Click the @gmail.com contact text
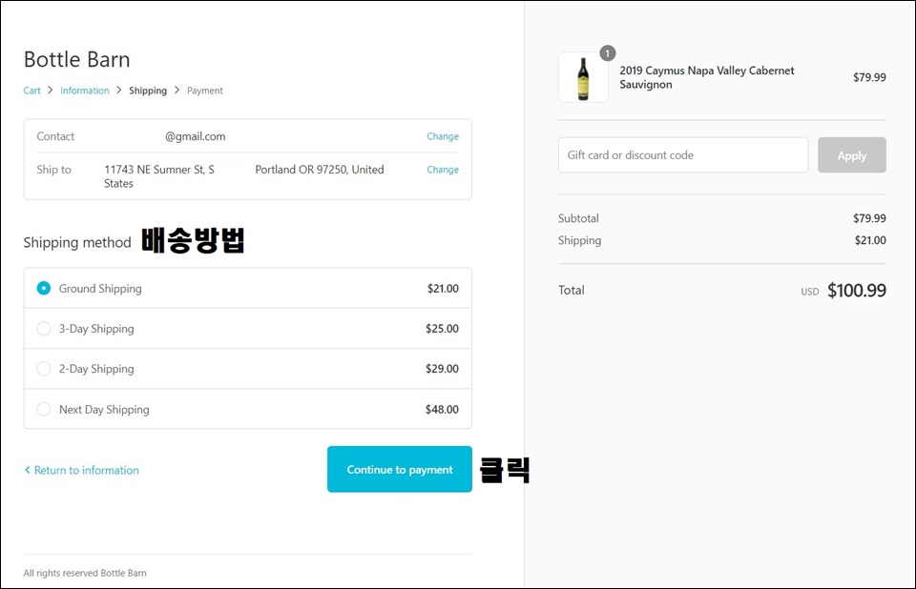Screen dimensions: 916x589 pos(195,136)
